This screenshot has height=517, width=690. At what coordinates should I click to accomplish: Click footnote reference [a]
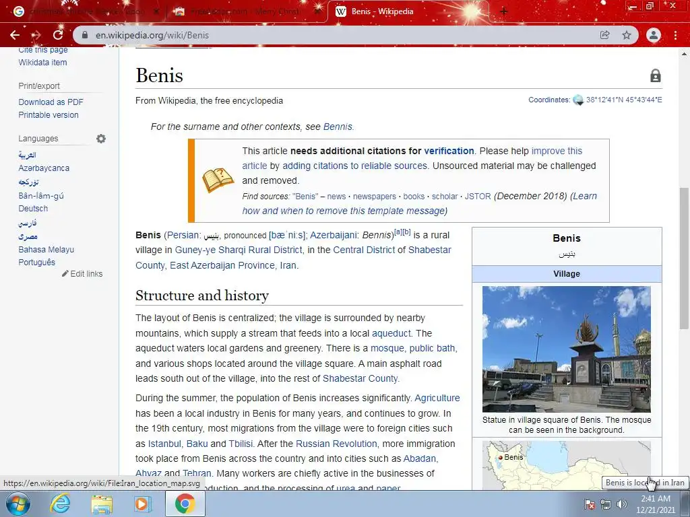pos(398,232)
